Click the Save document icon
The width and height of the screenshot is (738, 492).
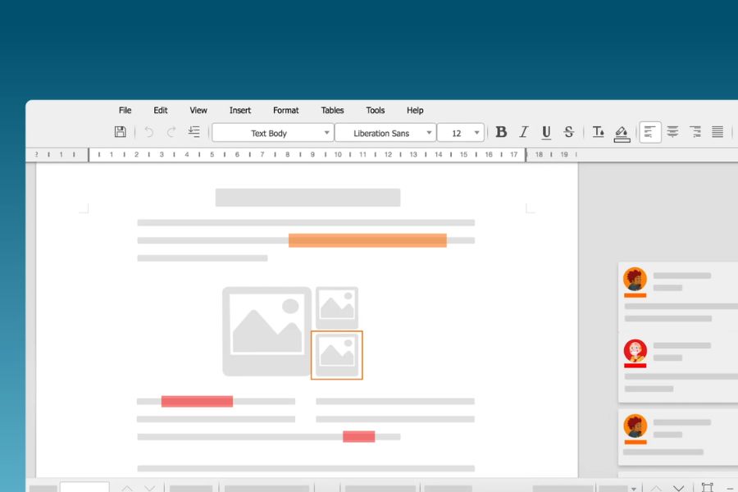pos(120,132)
